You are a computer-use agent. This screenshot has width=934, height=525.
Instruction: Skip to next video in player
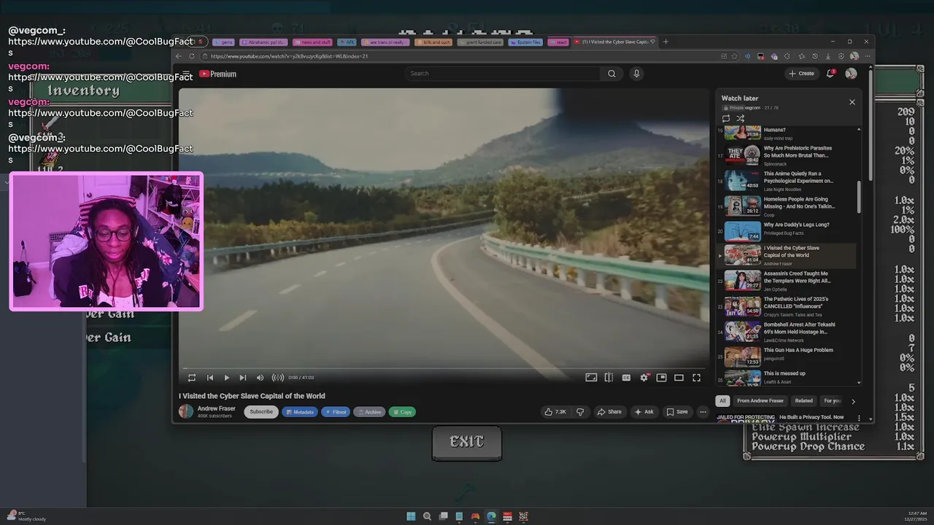pyautogui.click(x=243, y=378)
